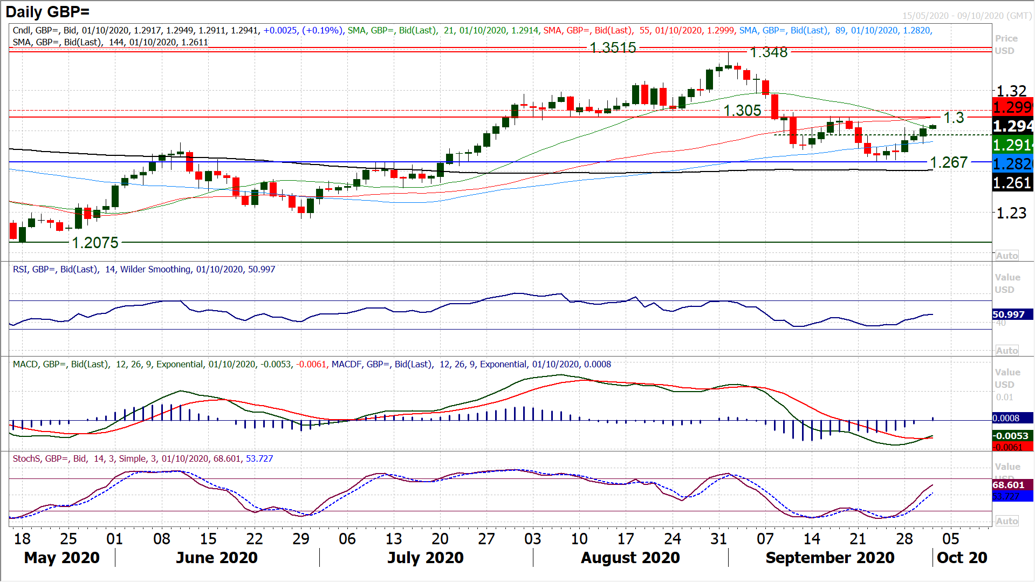Screen dimensions: 1035x582
Task: Click the 1.3 horizontal line label
Action: pyautogui.click(x=954, y=118)
